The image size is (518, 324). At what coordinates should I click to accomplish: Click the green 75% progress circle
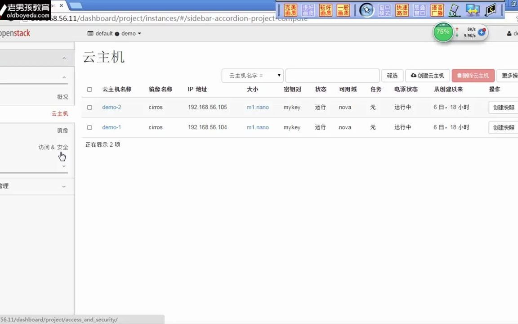442,32
